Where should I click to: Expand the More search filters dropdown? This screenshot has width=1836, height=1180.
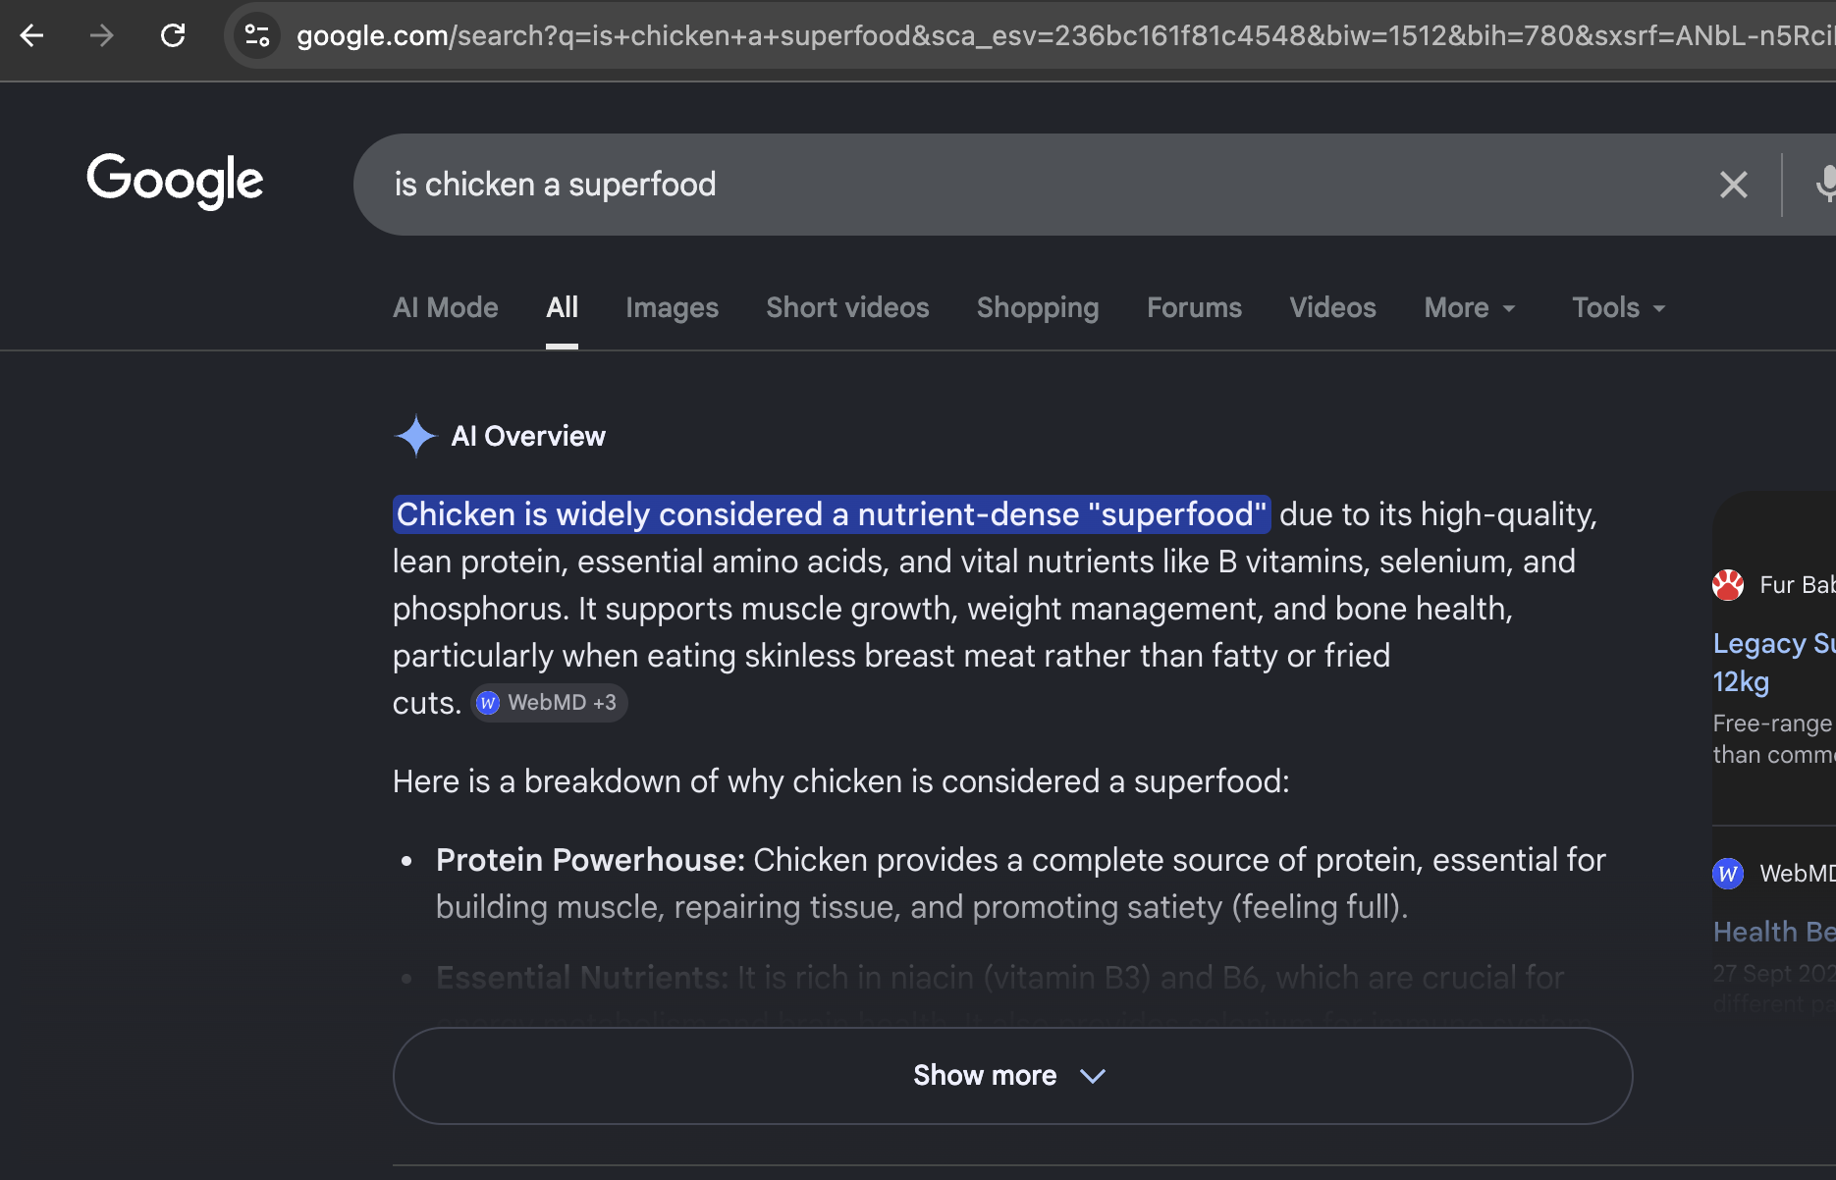1470,308
